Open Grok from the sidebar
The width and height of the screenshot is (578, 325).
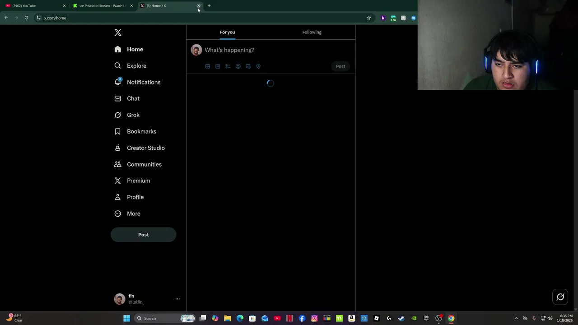tap(127, 115)
